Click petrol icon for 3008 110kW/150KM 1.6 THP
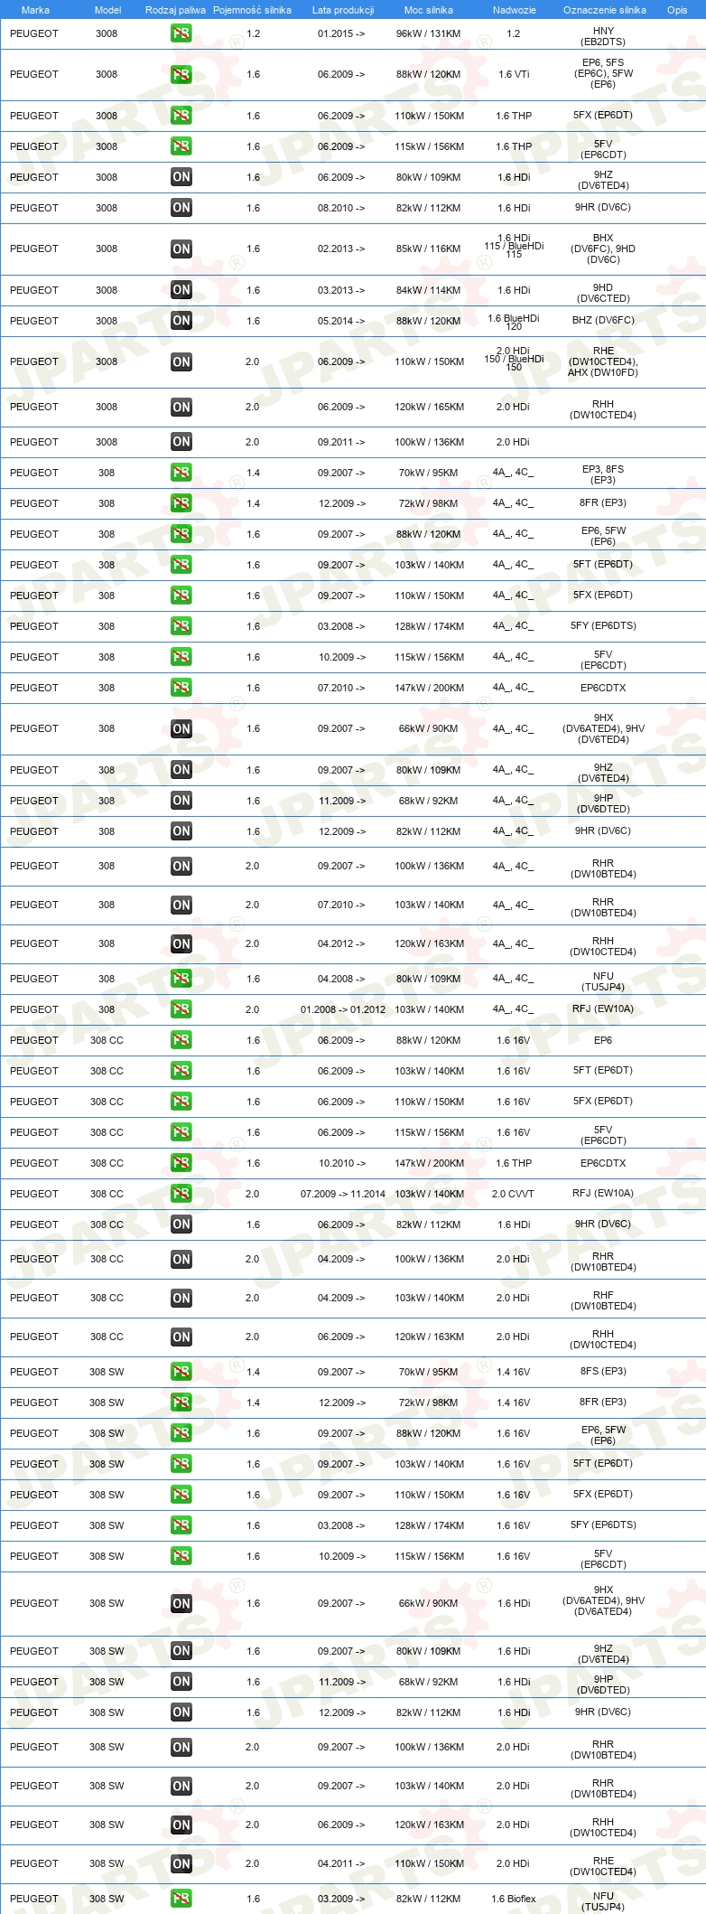 coord(181,116)
